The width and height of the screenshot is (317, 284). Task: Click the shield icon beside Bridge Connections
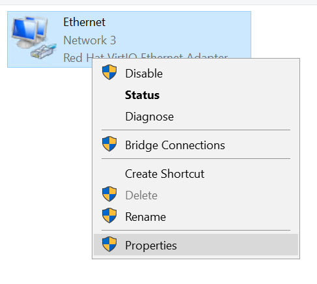[x=109, y=144]
